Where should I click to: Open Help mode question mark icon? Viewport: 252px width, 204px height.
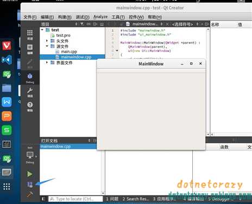(30, 106)
